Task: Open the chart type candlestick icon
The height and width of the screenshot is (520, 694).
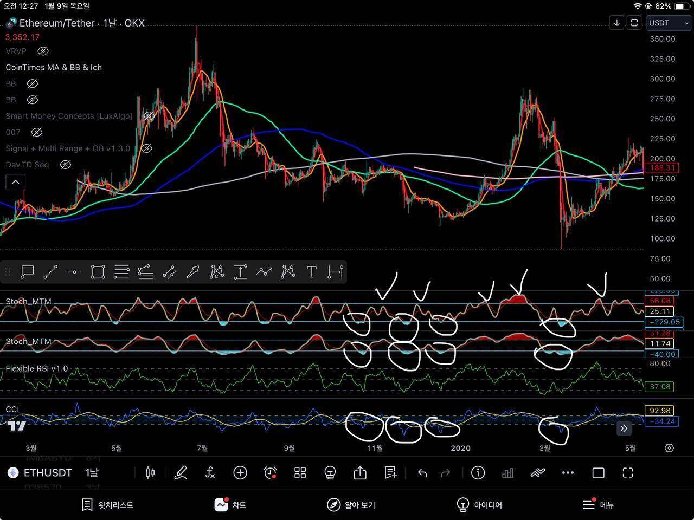Action: point(150,473)
